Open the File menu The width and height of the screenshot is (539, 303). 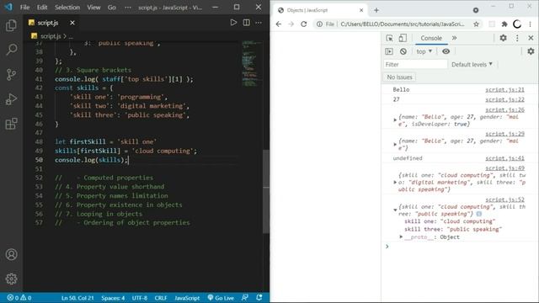click(24, 8)
